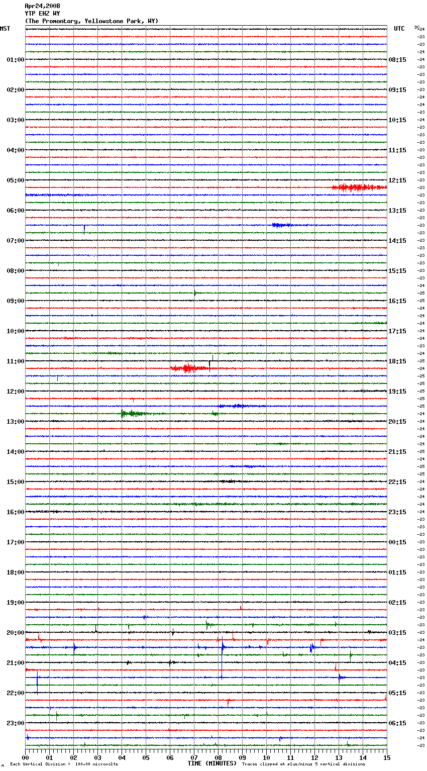
Task: Click the Each Vertical Division 100.00 microvolts note
Action: tap(64, 764)
